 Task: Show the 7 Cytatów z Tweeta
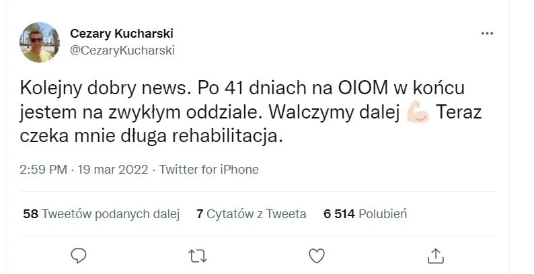coord(251,214)
